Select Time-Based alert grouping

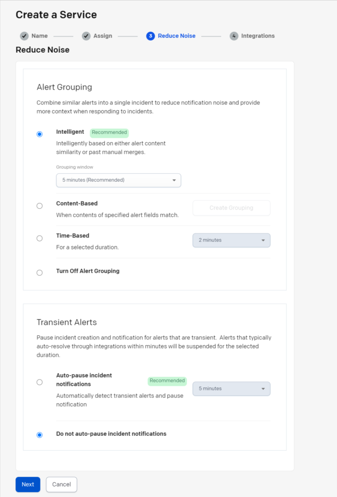[39, 238]
